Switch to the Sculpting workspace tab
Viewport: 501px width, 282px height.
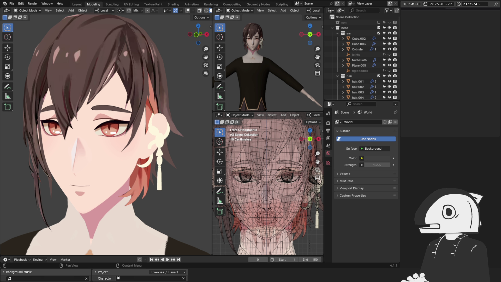tap(112, 4)
